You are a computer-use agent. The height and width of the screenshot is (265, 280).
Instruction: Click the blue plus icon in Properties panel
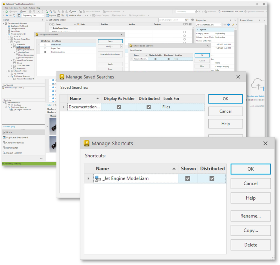[229, 25]
